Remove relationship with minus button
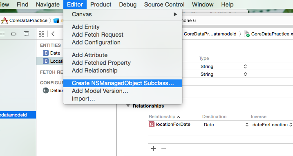This screenshot has width=293, height=156. click(x=163, y=149)
